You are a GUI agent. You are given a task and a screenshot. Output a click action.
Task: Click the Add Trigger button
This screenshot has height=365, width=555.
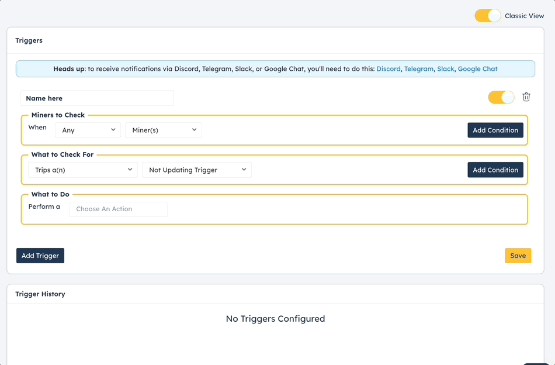click(x=40, y=256)
